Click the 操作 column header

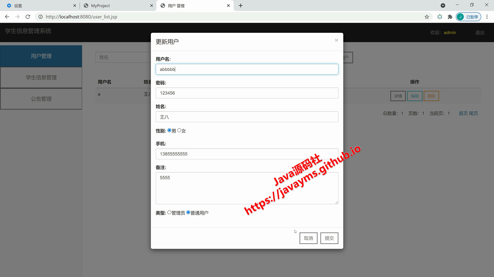[x=415, y=82]
